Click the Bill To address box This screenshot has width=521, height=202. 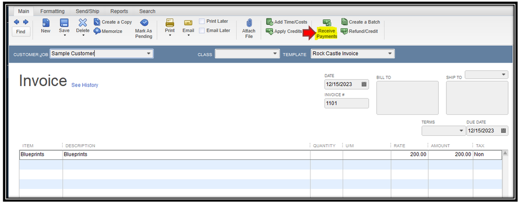(x=407, y=97)
